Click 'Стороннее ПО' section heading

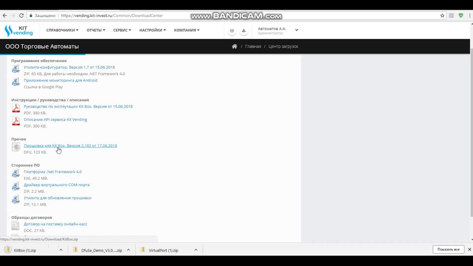25,165
